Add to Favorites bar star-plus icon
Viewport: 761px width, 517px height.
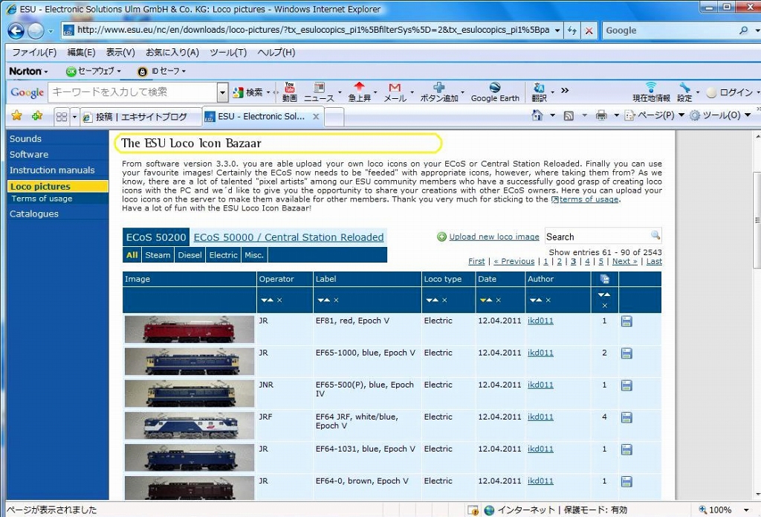[37, 115]
